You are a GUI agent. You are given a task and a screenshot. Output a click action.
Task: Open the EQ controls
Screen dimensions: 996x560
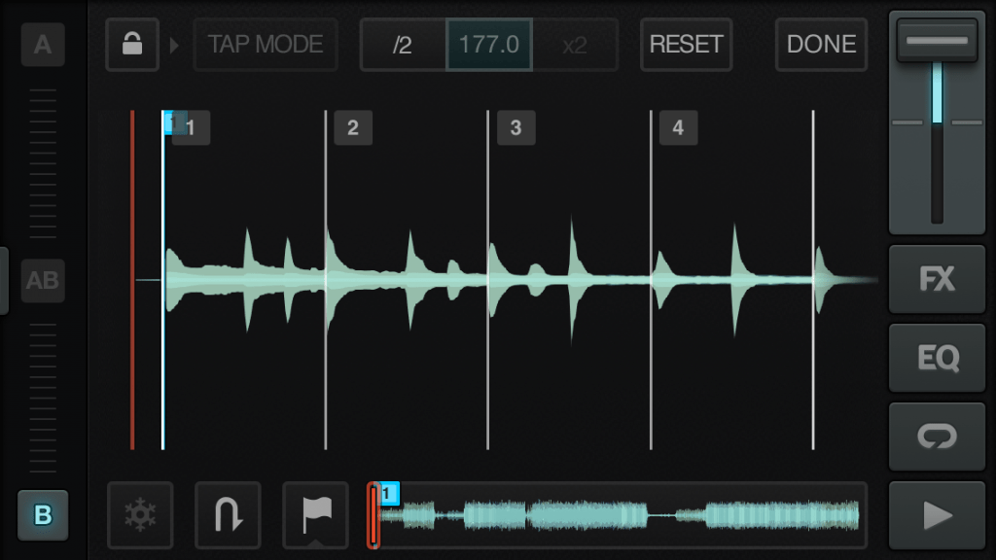(x=937, y=358)
